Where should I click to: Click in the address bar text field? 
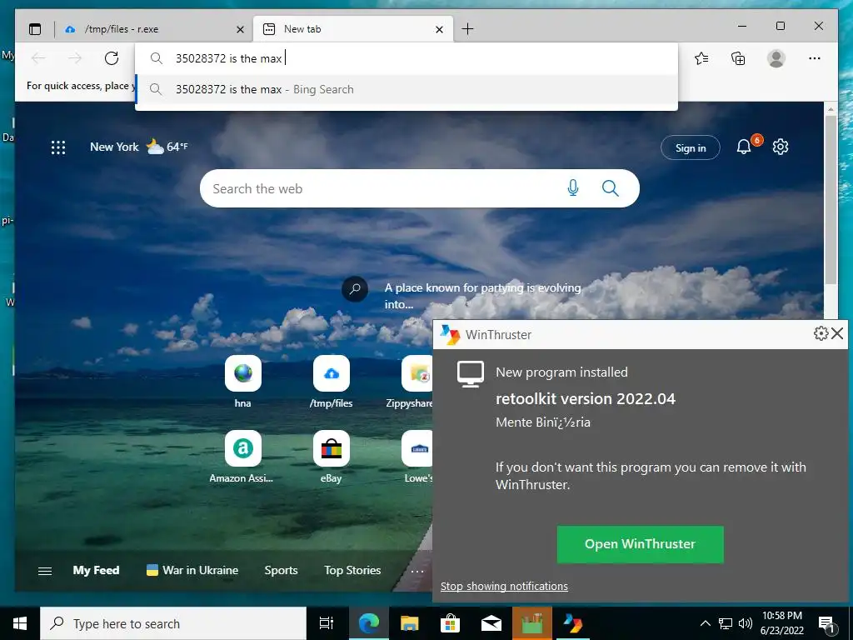pos(406,58)
